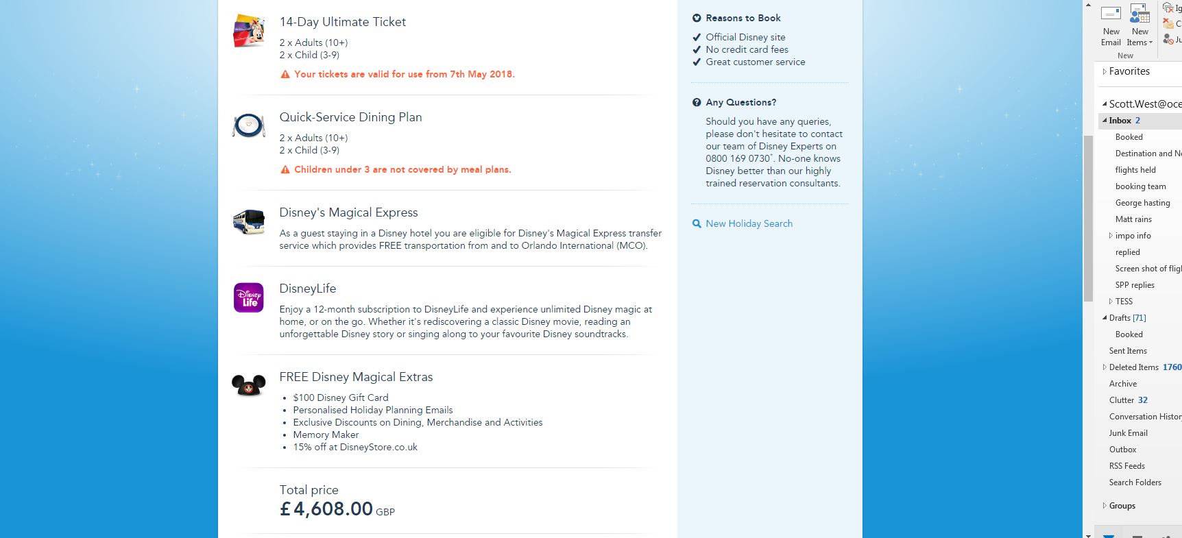The height and width of the screenshot is (538, 1182).
Task: Click the Quick-Service Dining plate icon
Action: pos(248,126)
